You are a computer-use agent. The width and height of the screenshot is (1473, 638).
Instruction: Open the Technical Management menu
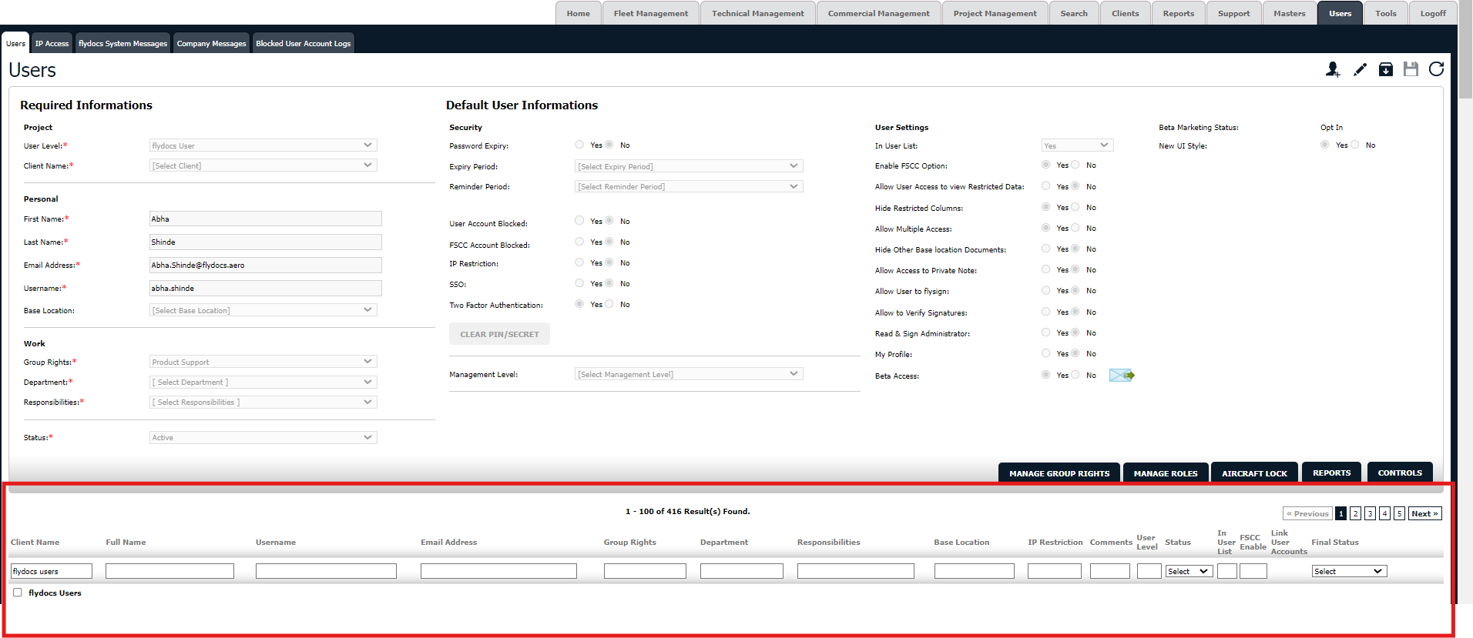click(x=758, y=13)
